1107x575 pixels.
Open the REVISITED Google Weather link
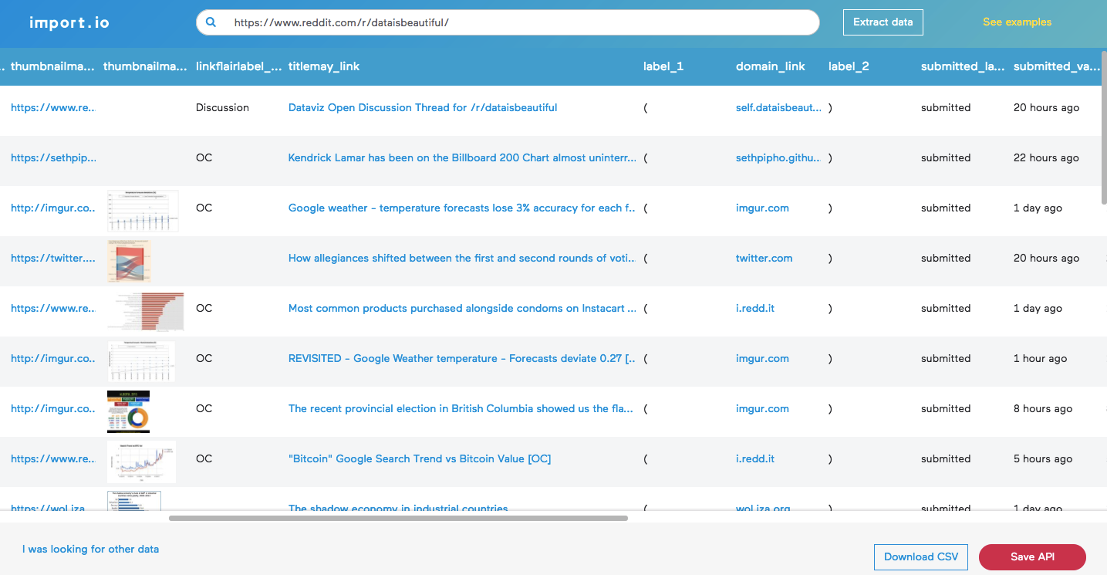pos(462,359)
